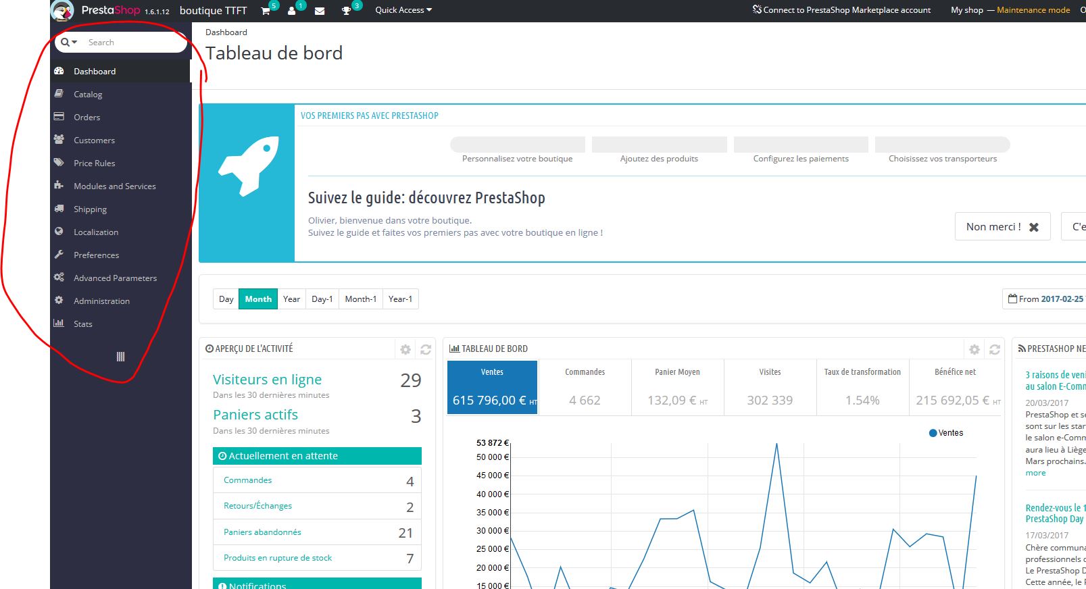The height and width of the screenshot is (589, 1086).
Task: Select the Visites chart tab
Action: 770,387
